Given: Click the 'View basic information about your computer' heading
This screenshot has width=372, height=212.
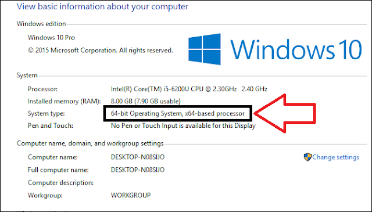Looking at the screenshot, I should (102, 6).
